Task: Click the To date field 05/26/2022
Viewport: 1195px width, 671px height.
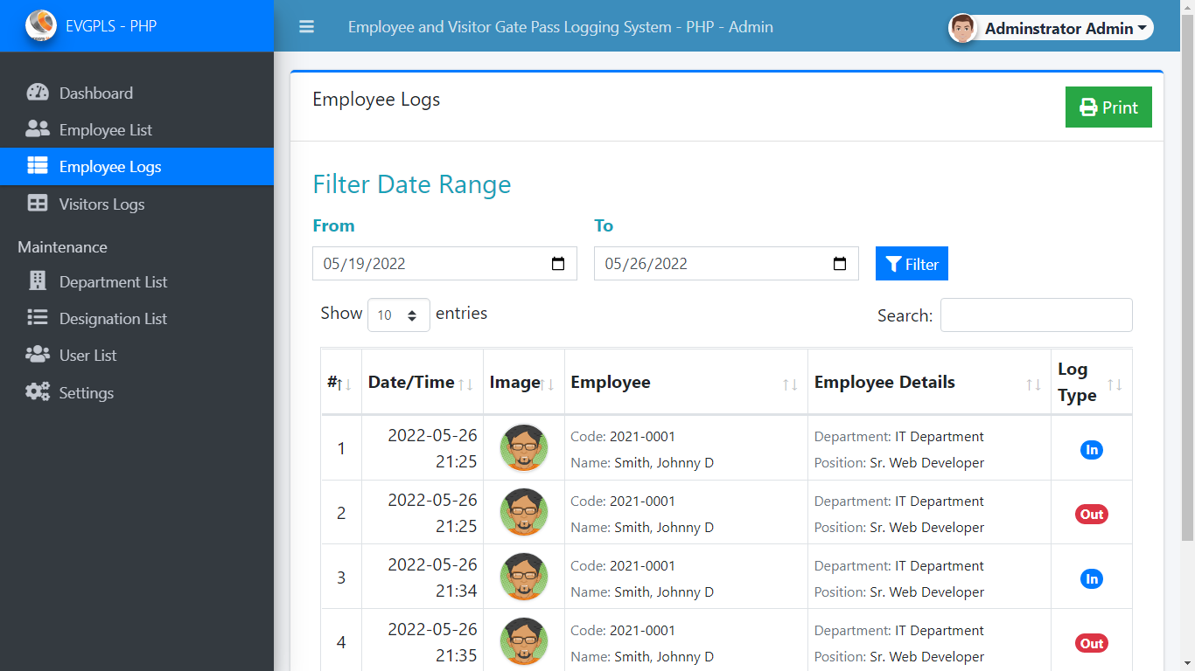Action: [726, 264]
